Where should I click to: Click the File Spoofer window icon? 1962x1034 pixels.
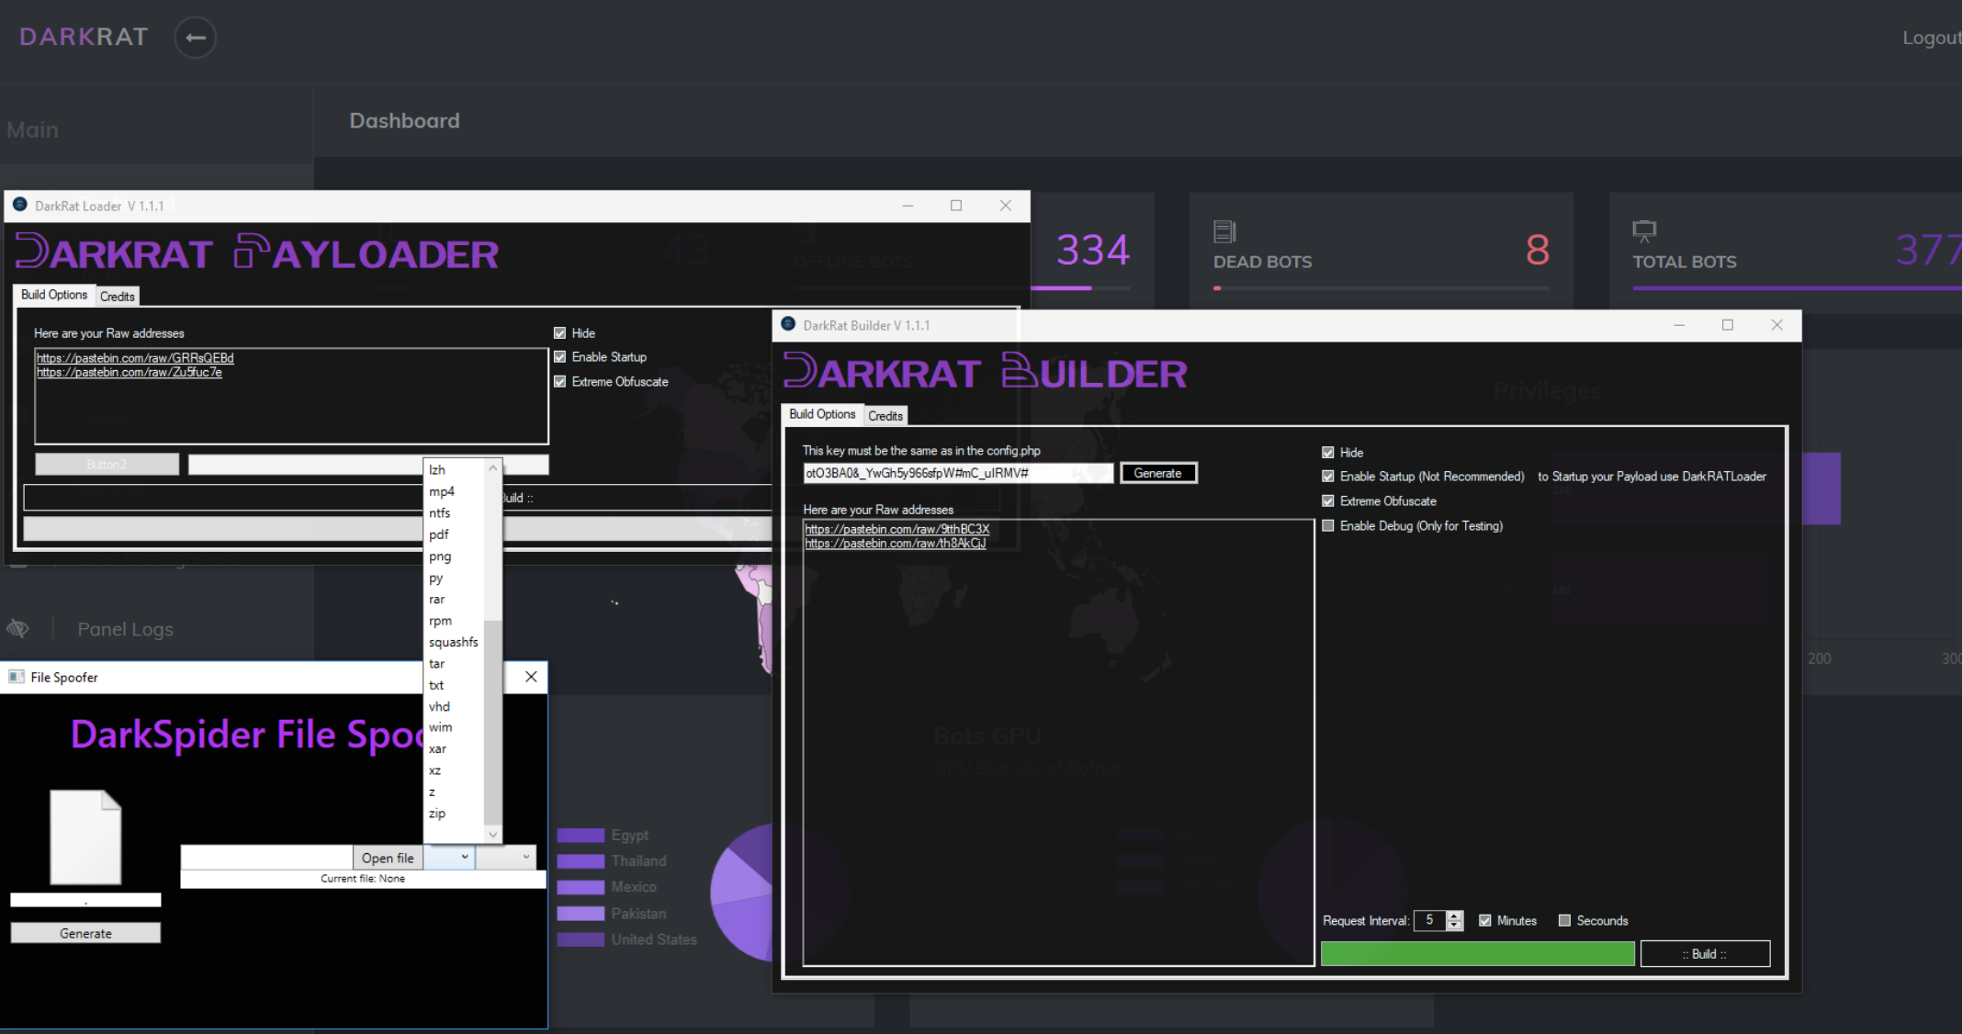pos(16,677)
